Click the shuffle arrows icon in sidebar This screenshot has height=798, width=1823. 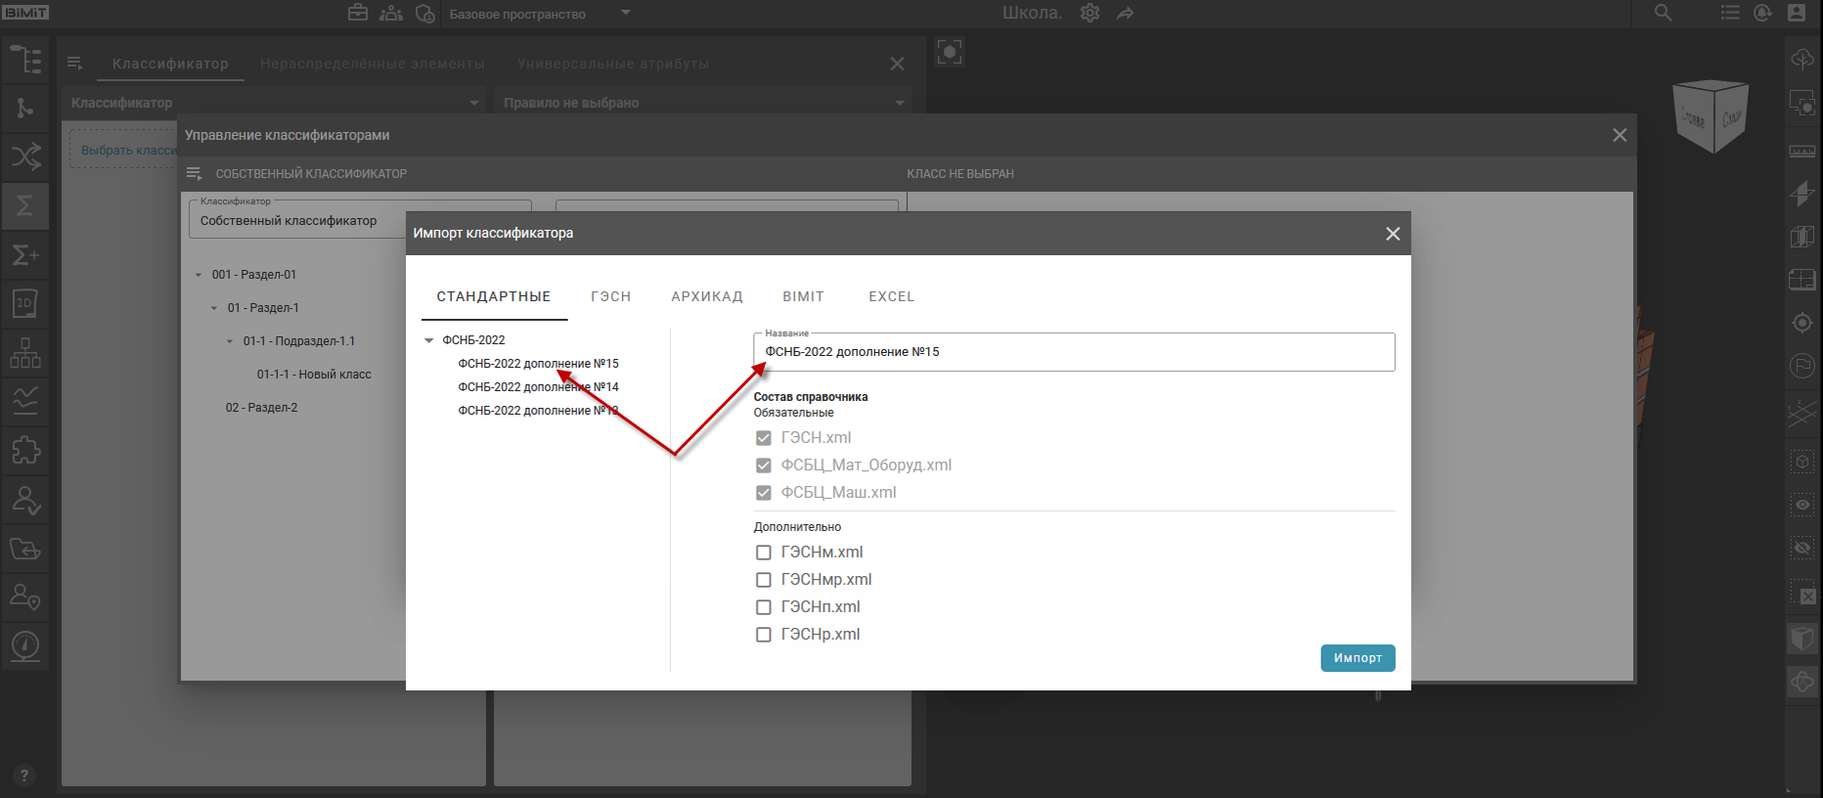click(x=25, y=156)
